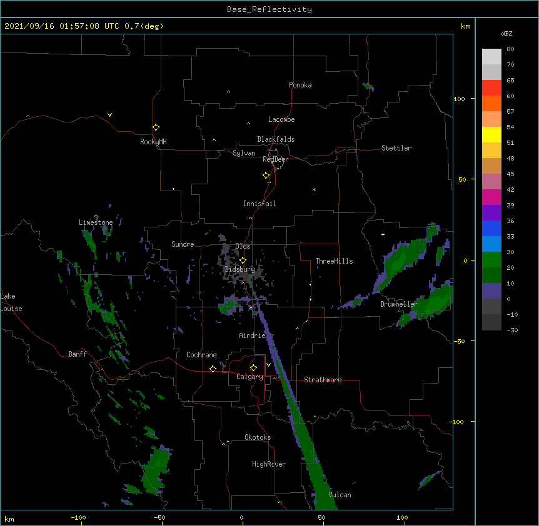The image size is (539, 526).
Task: Click the Calgary city label
Action: pyautogui.click(x=249, y=377)
